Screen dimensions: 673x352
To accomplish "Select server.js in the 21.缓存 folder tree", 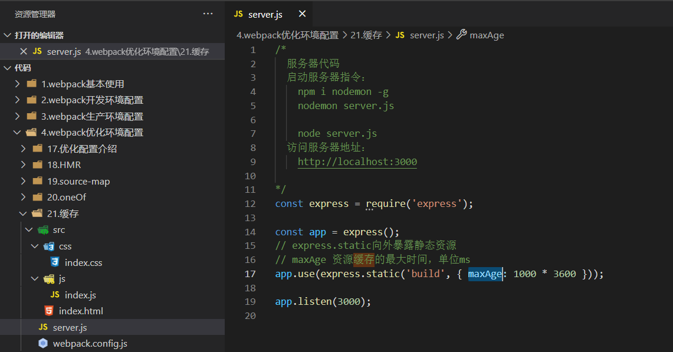I will (70, 328).
